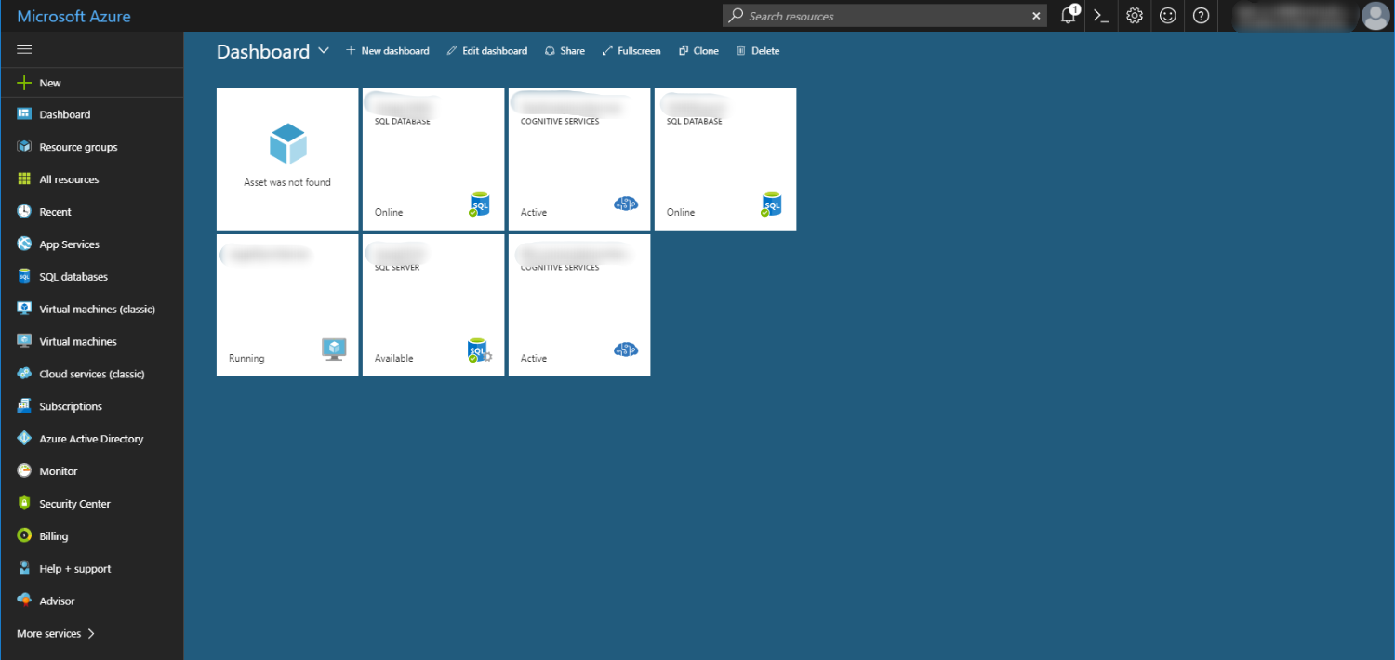Click in the Search resources field

883,16
